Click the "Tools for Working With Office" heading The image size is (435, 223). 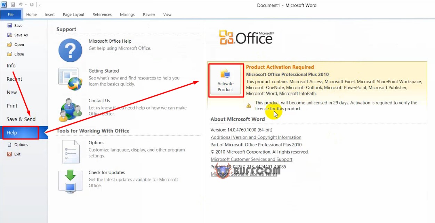tap(93, 131)
